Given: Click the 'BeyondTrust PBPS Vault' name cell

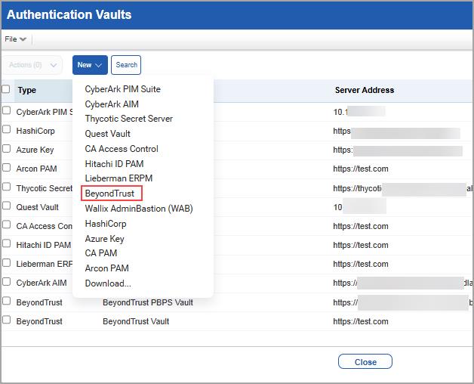Looking at the screenshot, I should [x=148, y=302].
